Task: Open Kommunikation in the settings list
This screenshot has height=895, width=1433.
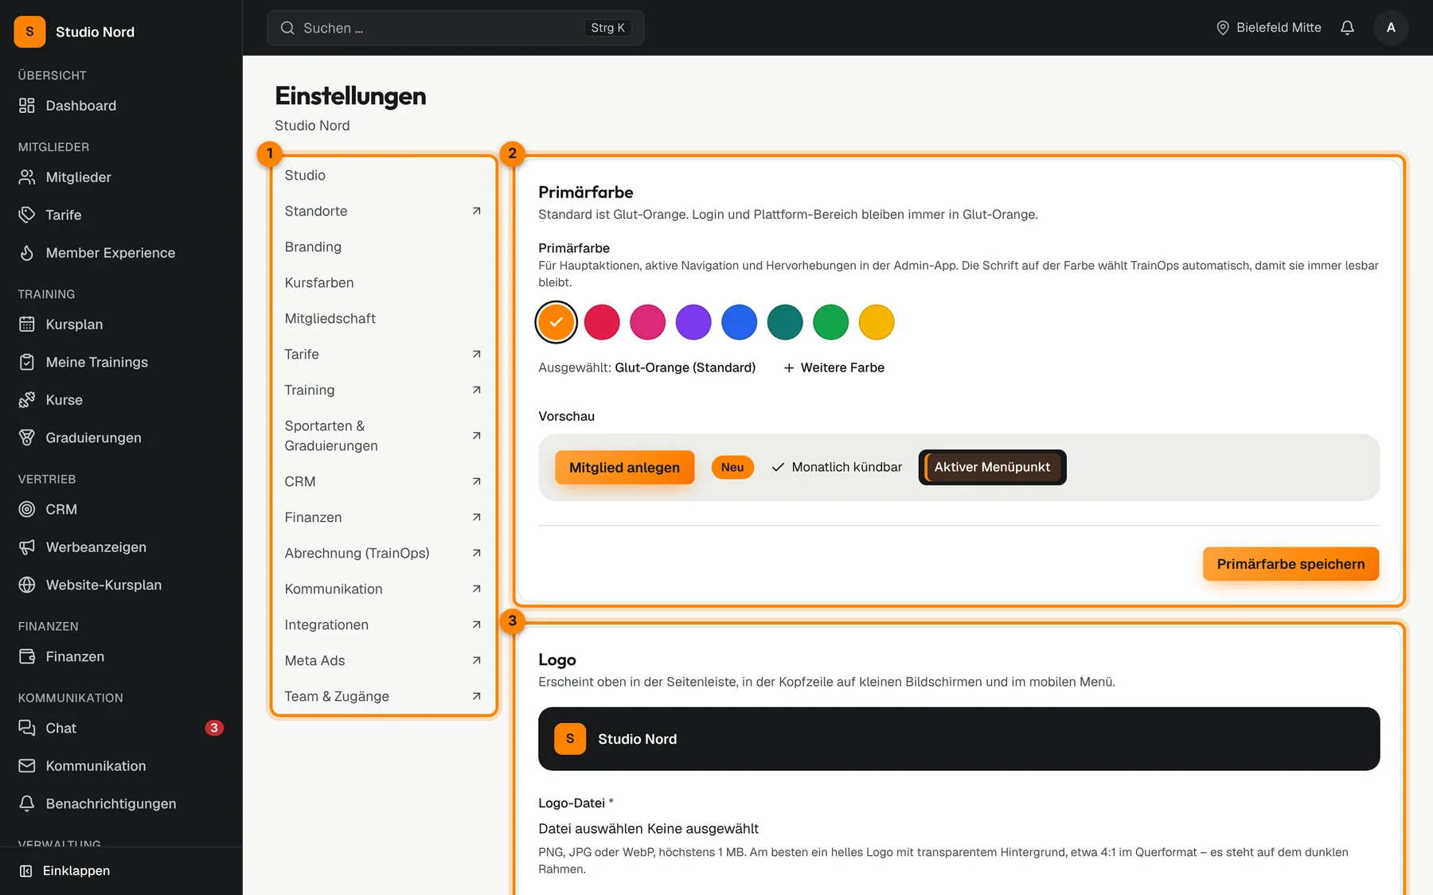Action: click(384, 589)
